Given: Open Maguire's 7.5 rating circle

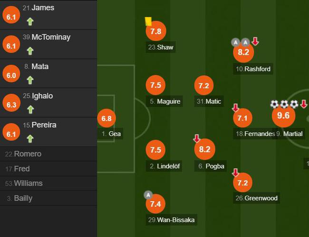Looking at the screenshot, I should pyautogui.click(x=155, y=86).
